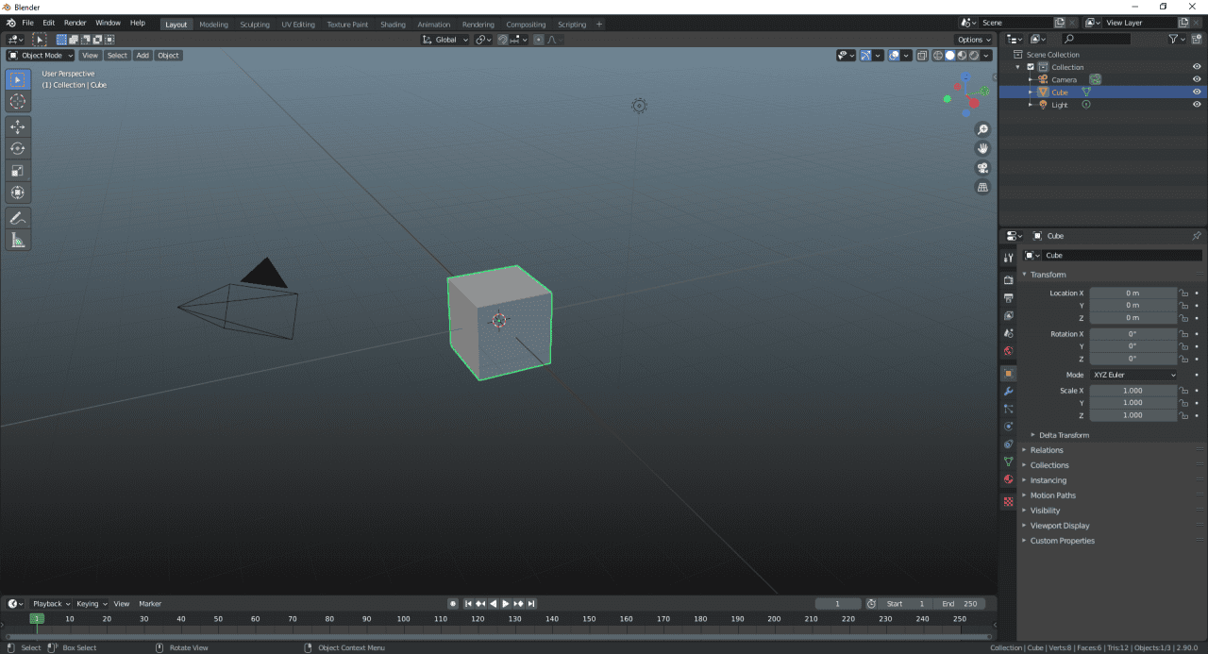Hide the Light object in the Outliner
The image size is (1208, 654).
1196,104
